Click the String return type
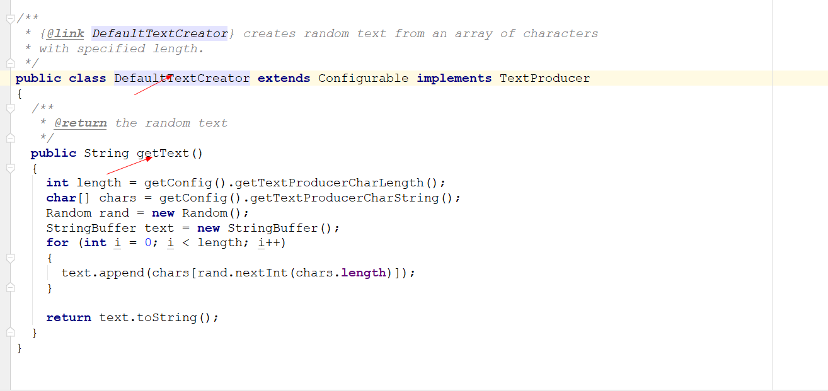The width and height of the screenshot is (828, 391). [x=106, y=153]
